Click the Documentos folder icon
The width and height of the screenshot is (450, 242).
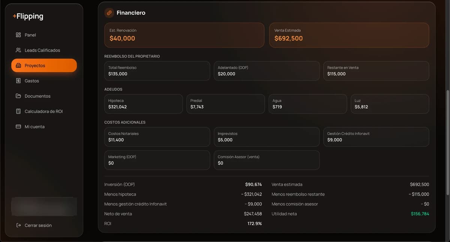[18, 96]
